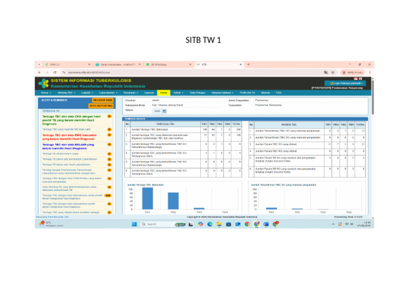
Task: Click the TW2 bar in Jumlah Terduga TBC chart
Action: (173, 200)
